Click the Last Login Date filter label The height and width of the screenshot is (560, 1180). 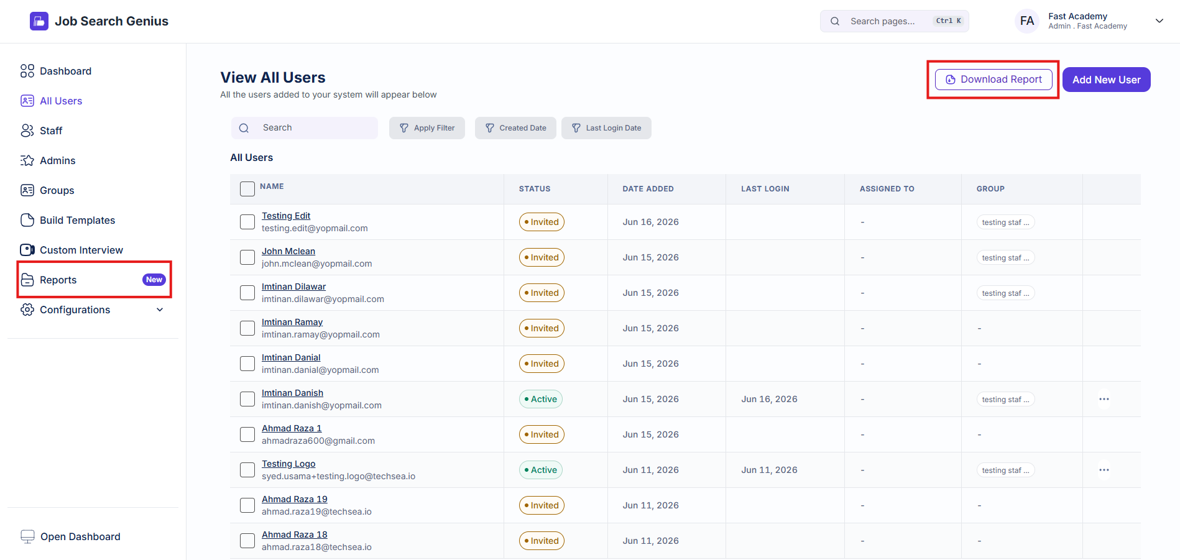coord(614,128)
